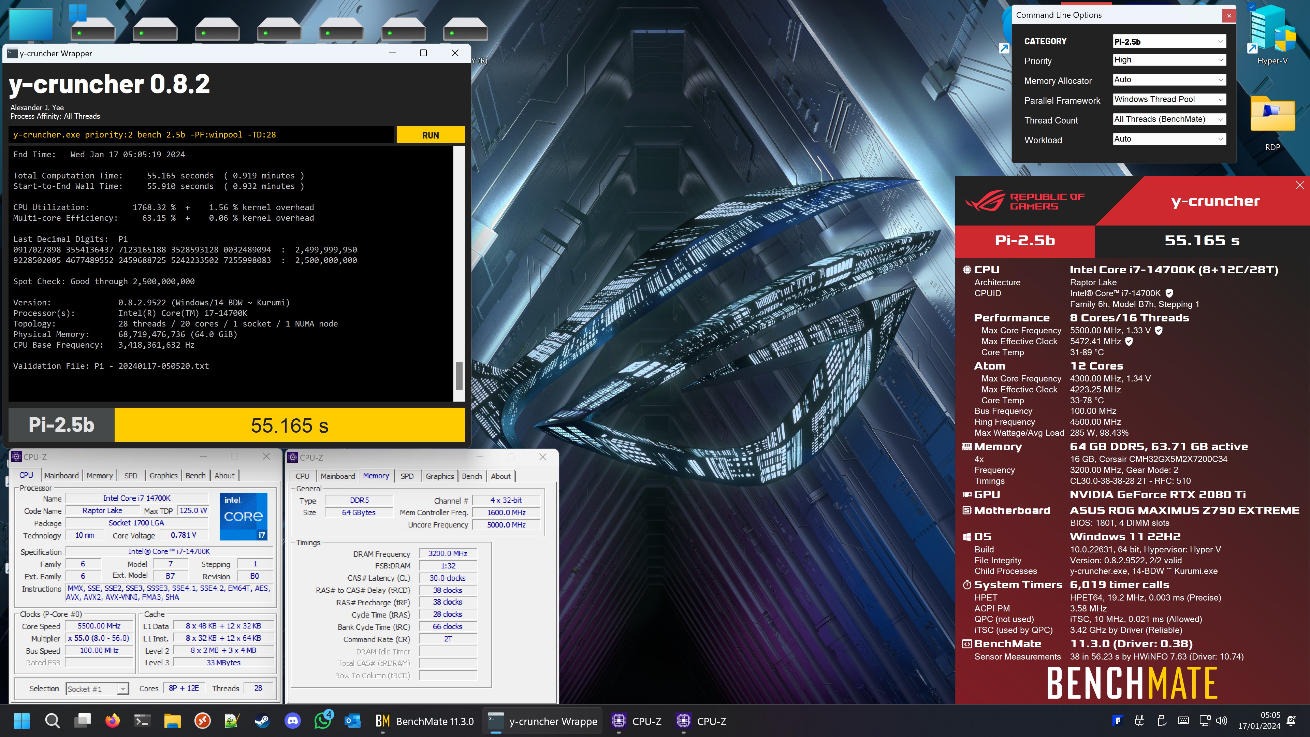1310x737 pixels.
Task: Select Bench tab in CPU-Z Processor window
Action: pyautogui.click(x=195, y=476)
